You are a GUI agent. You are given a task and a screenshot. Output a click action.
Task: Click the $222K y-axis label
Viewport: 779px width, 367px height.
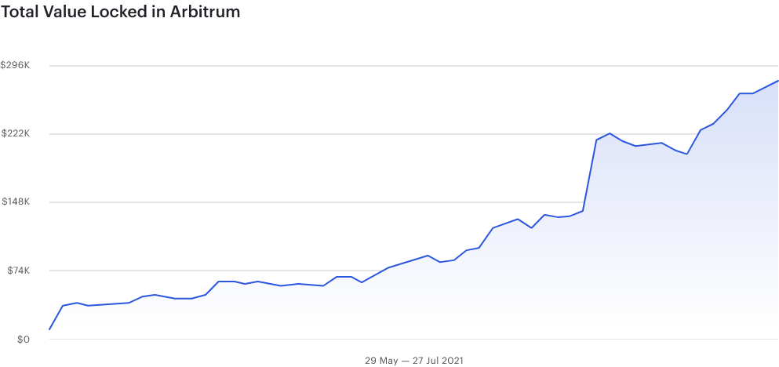(16, 134)
